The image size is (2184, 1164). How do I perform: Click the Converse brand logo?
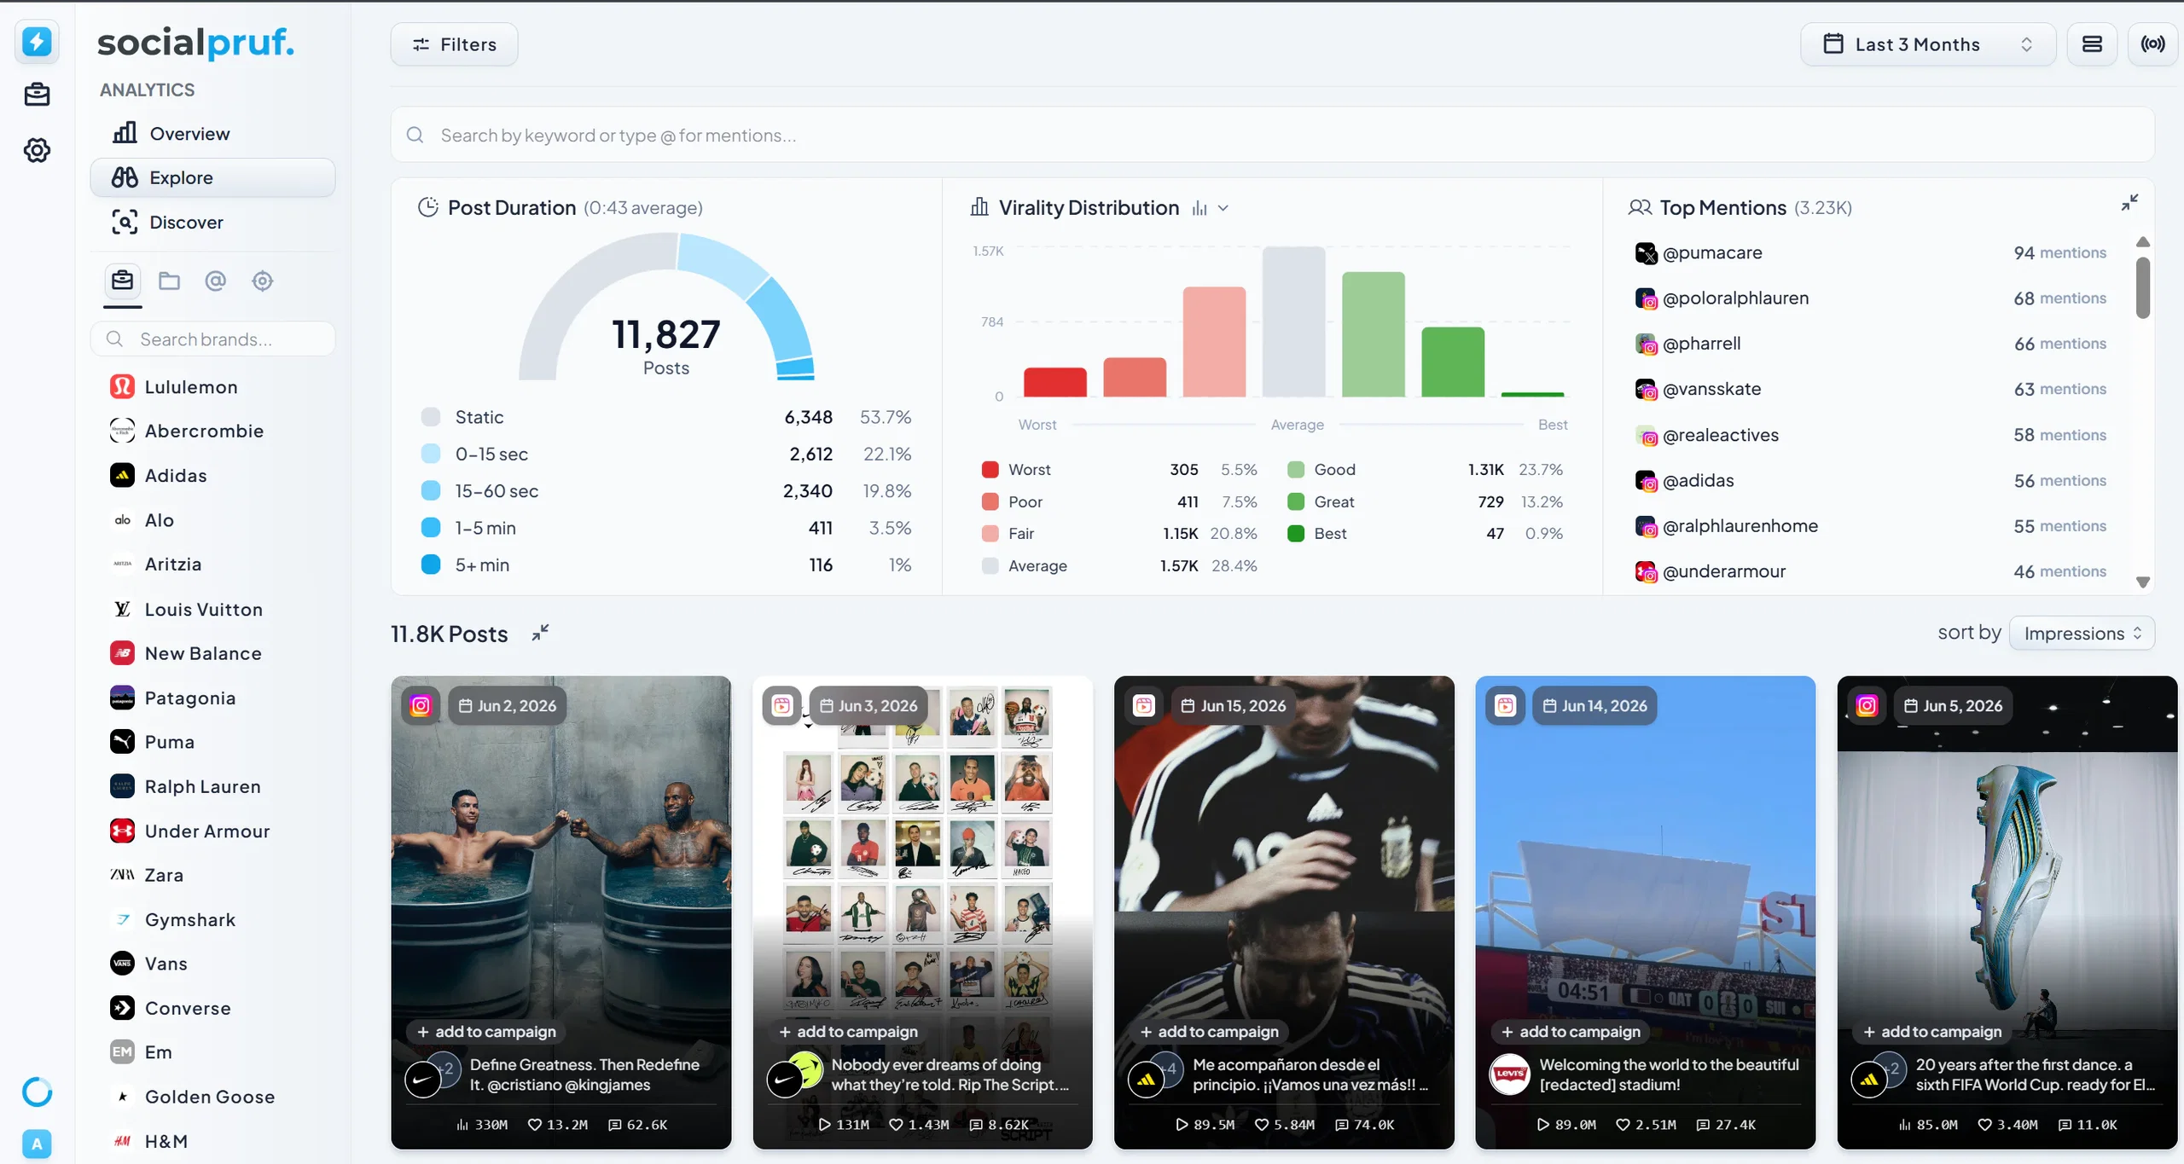point(122,1008)
